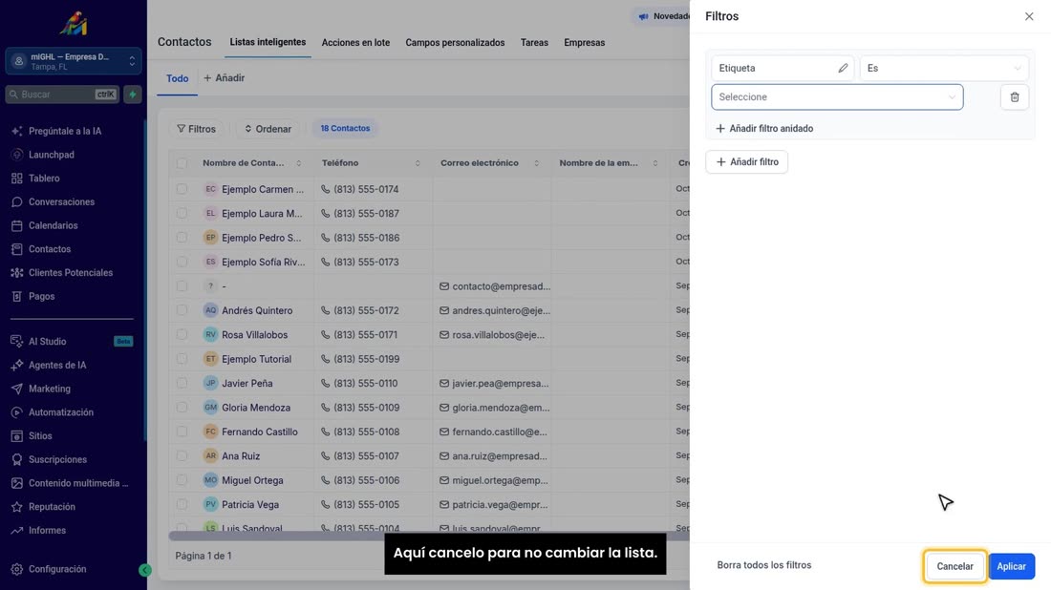Click the pencil edit icon beside Etiqueta
This screenshot has height=590, width=1051.
pos(843,69)
